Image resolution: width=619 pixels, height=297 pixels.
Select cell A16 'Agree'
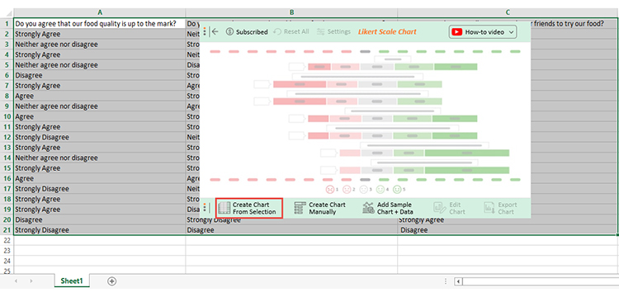coord(100,178)
